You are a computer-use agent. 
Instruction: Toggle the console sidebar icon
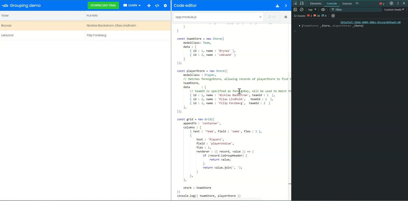pyautogui.click(x=295, y=9)
